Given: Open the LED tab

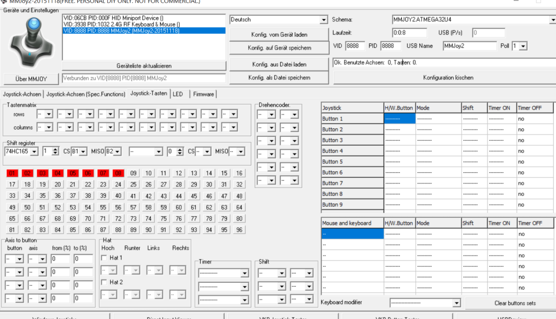Looking at the screenshot, I should tap(177, 94).
